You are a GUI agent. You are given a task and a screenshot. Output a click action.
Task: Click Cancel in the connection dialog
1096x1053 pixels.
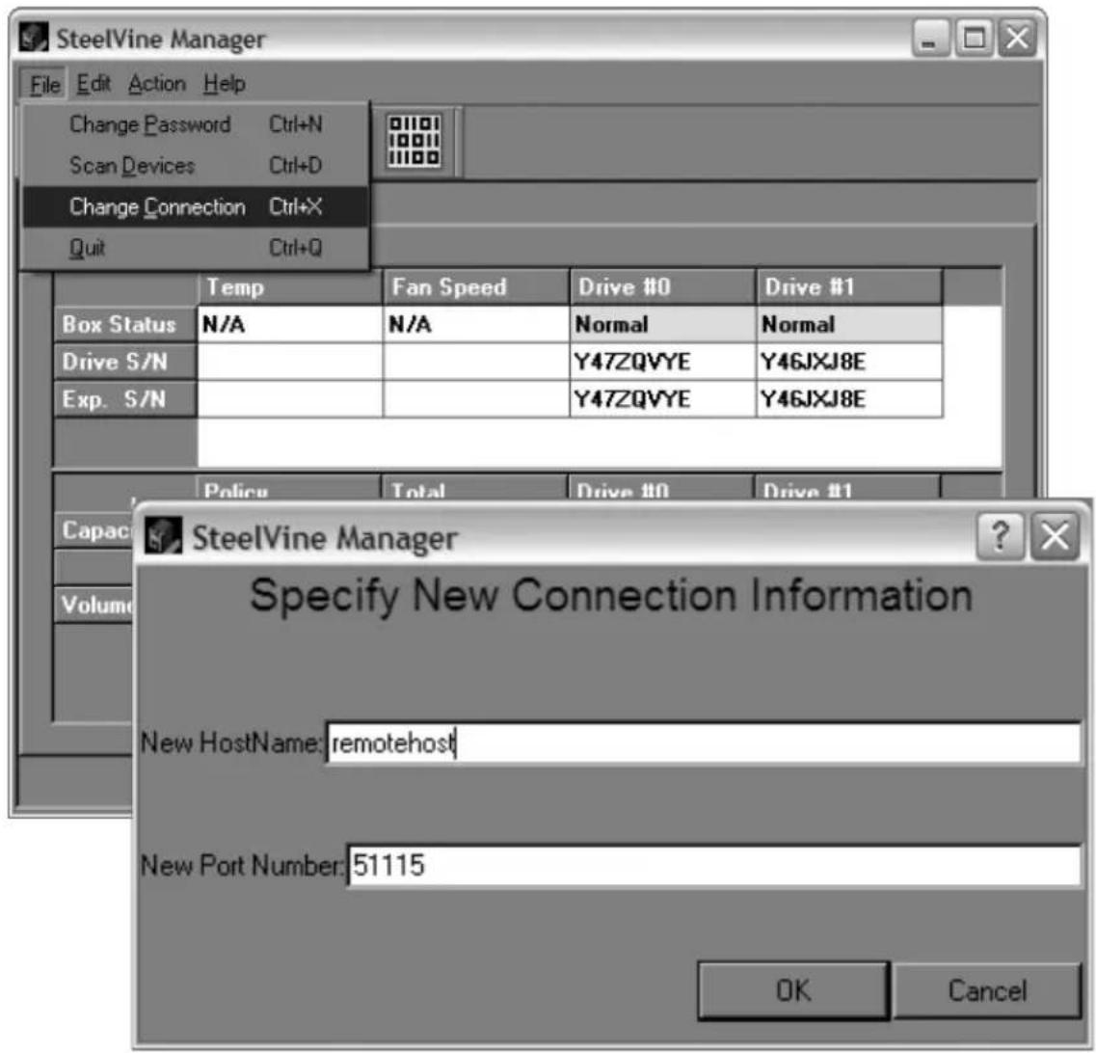[x=987, y=990]
